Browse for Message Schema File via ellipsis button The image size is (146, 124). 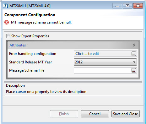tap(134, 70)
